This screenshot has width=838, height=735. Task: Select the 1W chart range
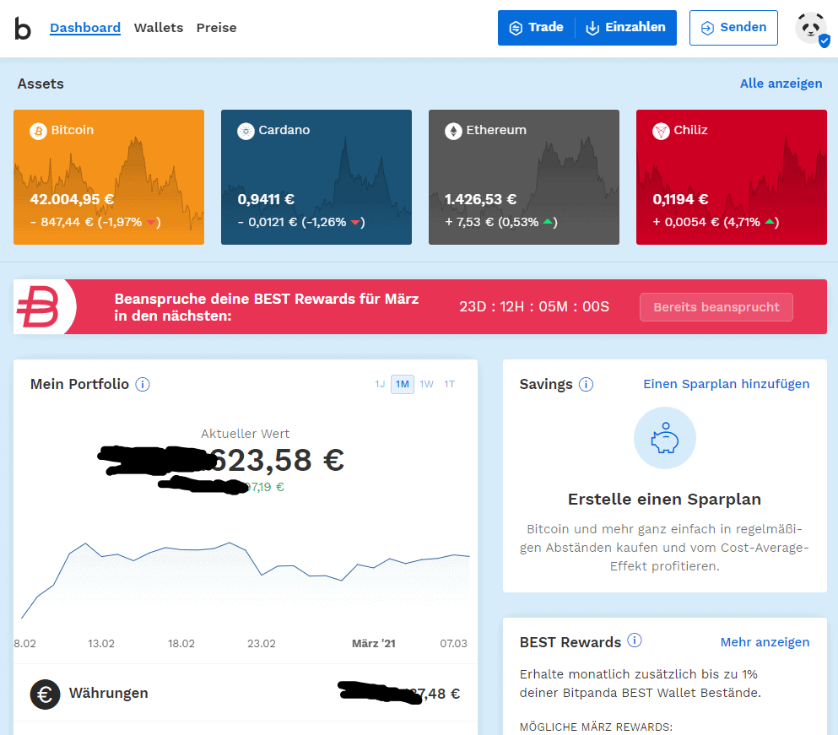426,384
